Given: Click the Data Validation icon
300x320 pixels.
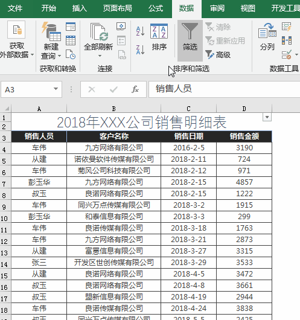Looking at the screenshot, I should pyautogui.click(x=287, y=55).
